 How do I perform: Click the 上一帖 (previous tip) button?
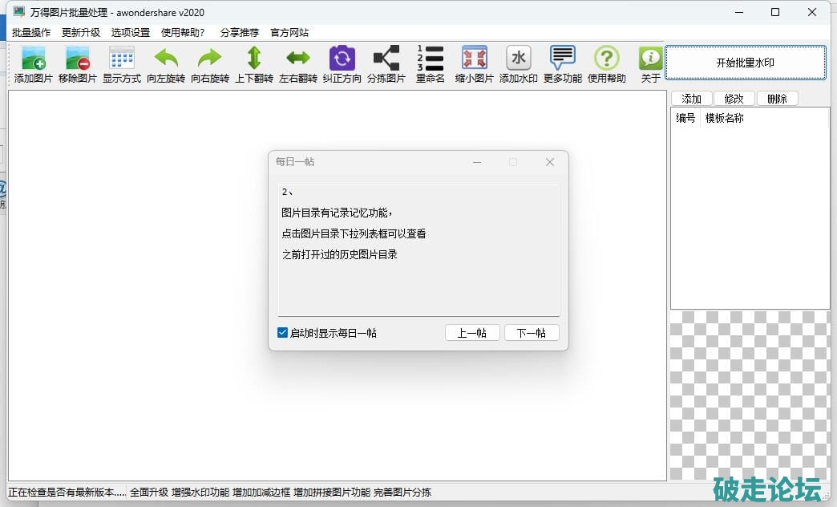(x=472, y=333)
